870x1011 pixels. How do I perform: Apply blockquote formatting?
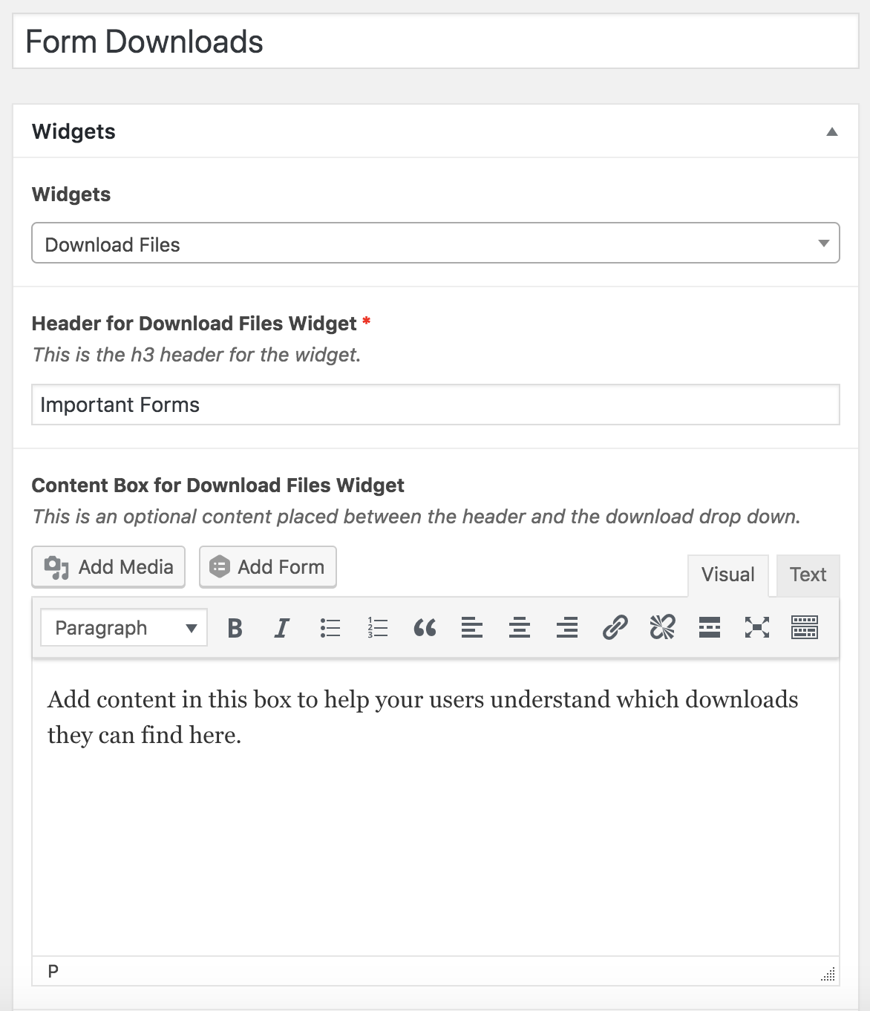pyautogui.click(x=425, y=628)
